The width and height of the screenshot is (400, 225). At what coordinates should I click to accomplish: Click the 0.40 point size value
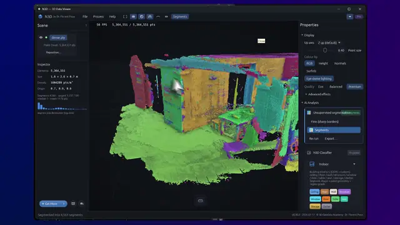coord(341,51)
